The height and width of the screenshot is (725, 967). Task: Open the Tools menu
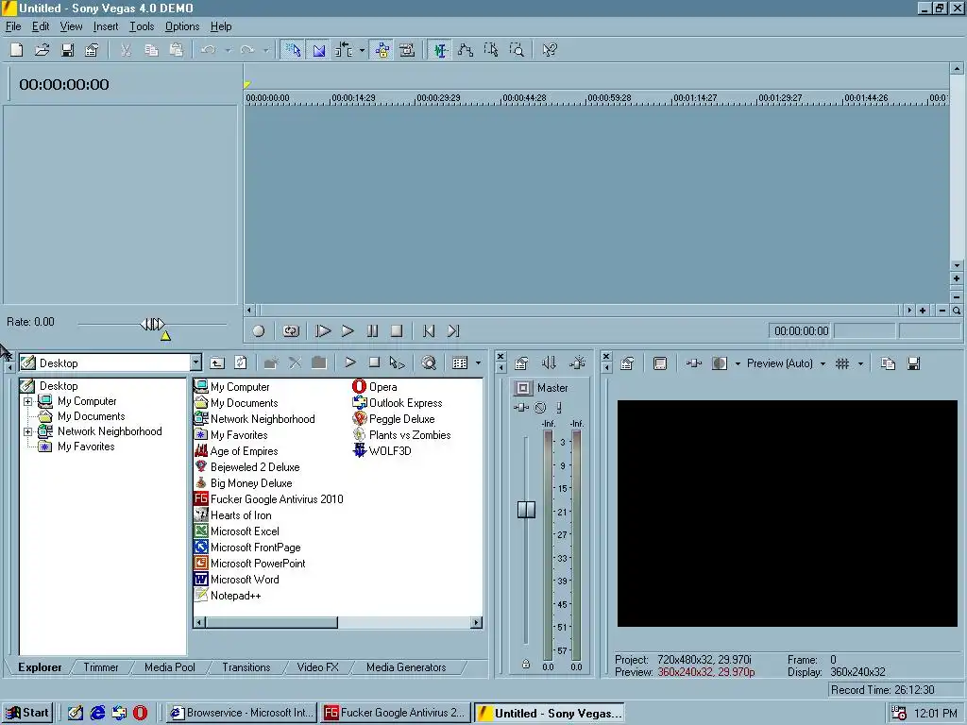point(142,26)
